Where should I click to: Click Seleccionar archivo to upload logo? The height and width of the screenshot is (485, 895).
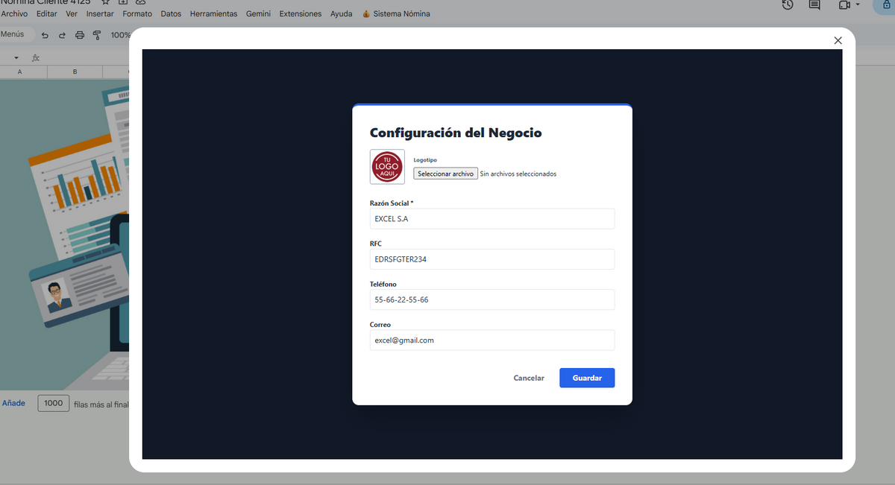click(445, 174)
